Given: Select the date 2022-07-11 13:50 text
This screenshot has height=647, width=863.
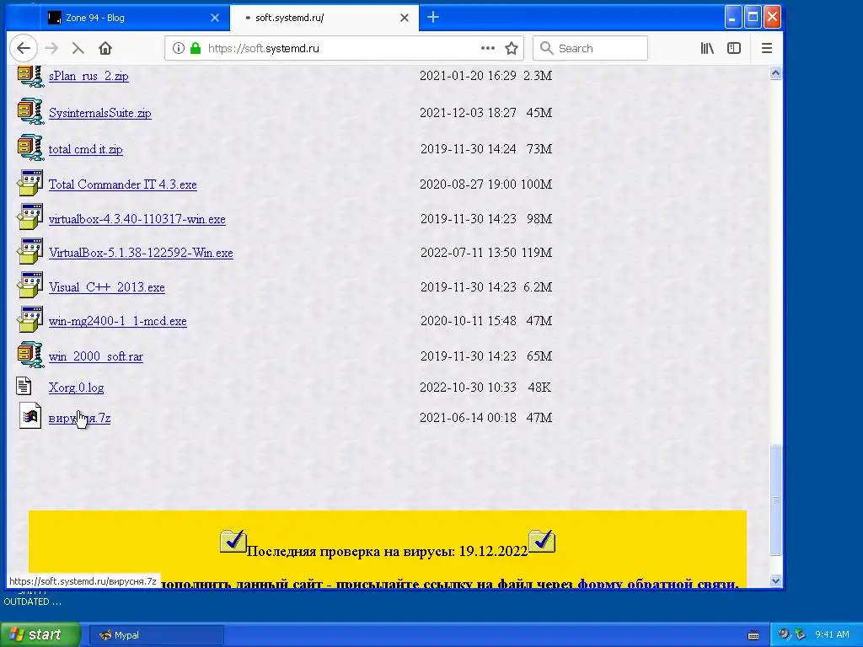Looking at the screenshot, I should pyautogui.click(x=469, y=253).
